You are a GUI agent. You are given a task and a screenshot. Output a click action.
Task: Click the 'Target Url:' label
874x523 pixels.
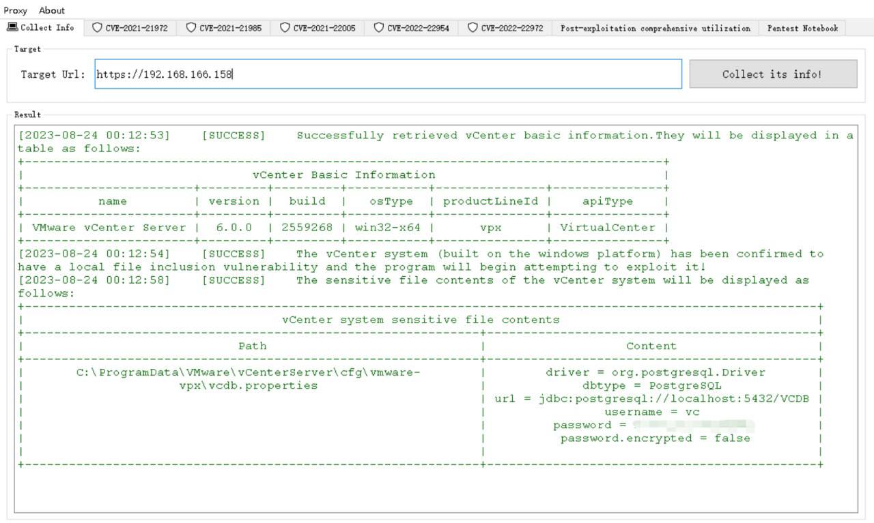click(53, 74)
